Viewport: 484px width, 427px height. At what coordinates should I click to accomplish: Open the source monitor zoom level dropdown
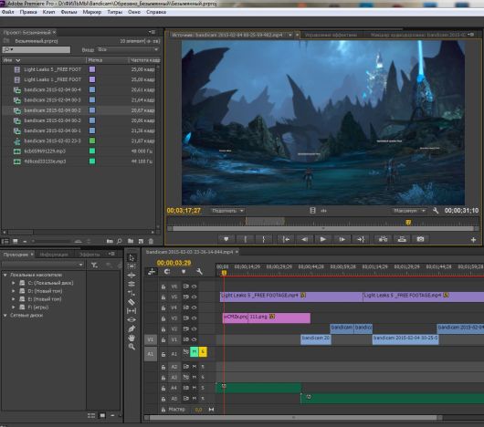(227, 211)
